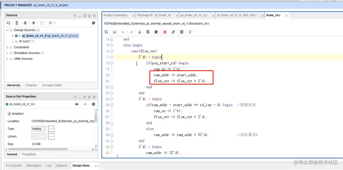Open the Tcl Console tab
This screenshot has height=170, width=343.
(14, 166)
